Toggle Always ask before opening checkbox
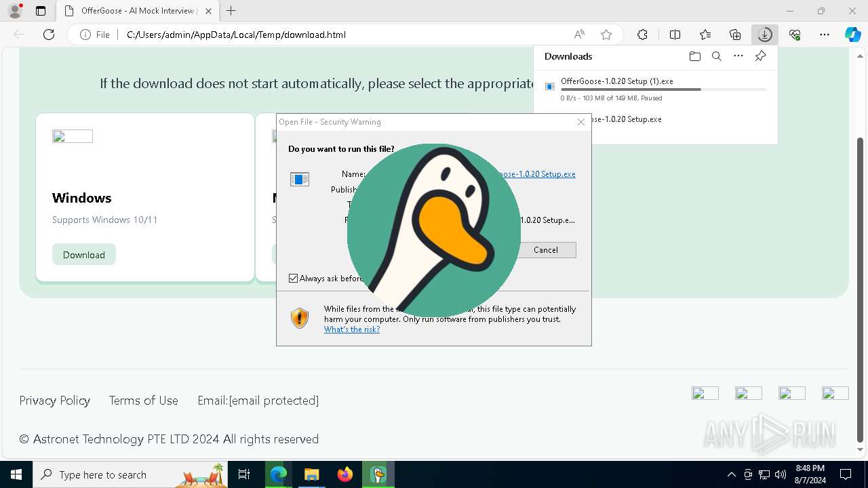Image resolution: width=868 pixels, height=488 pixels. pos(294,279)
